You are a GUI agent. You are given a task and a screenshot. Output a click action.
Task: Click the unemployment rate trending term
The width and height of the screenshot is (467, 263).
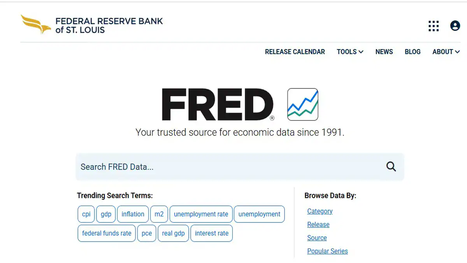(201, 214)
